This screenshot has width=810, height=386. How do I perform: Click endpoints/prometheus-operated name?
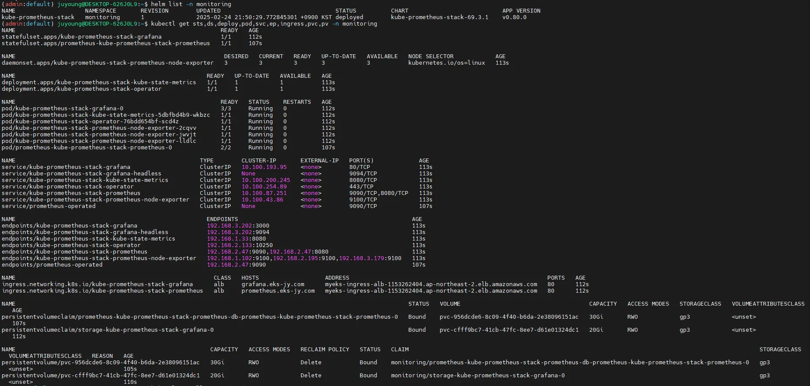click(x=52, y=265)
